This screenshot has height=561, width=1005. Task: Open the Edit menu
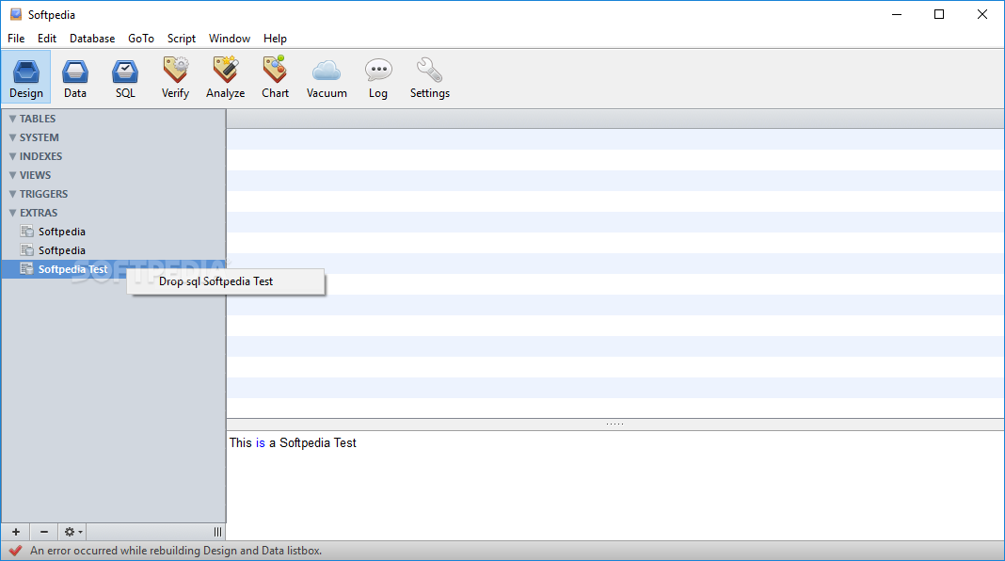47,39
